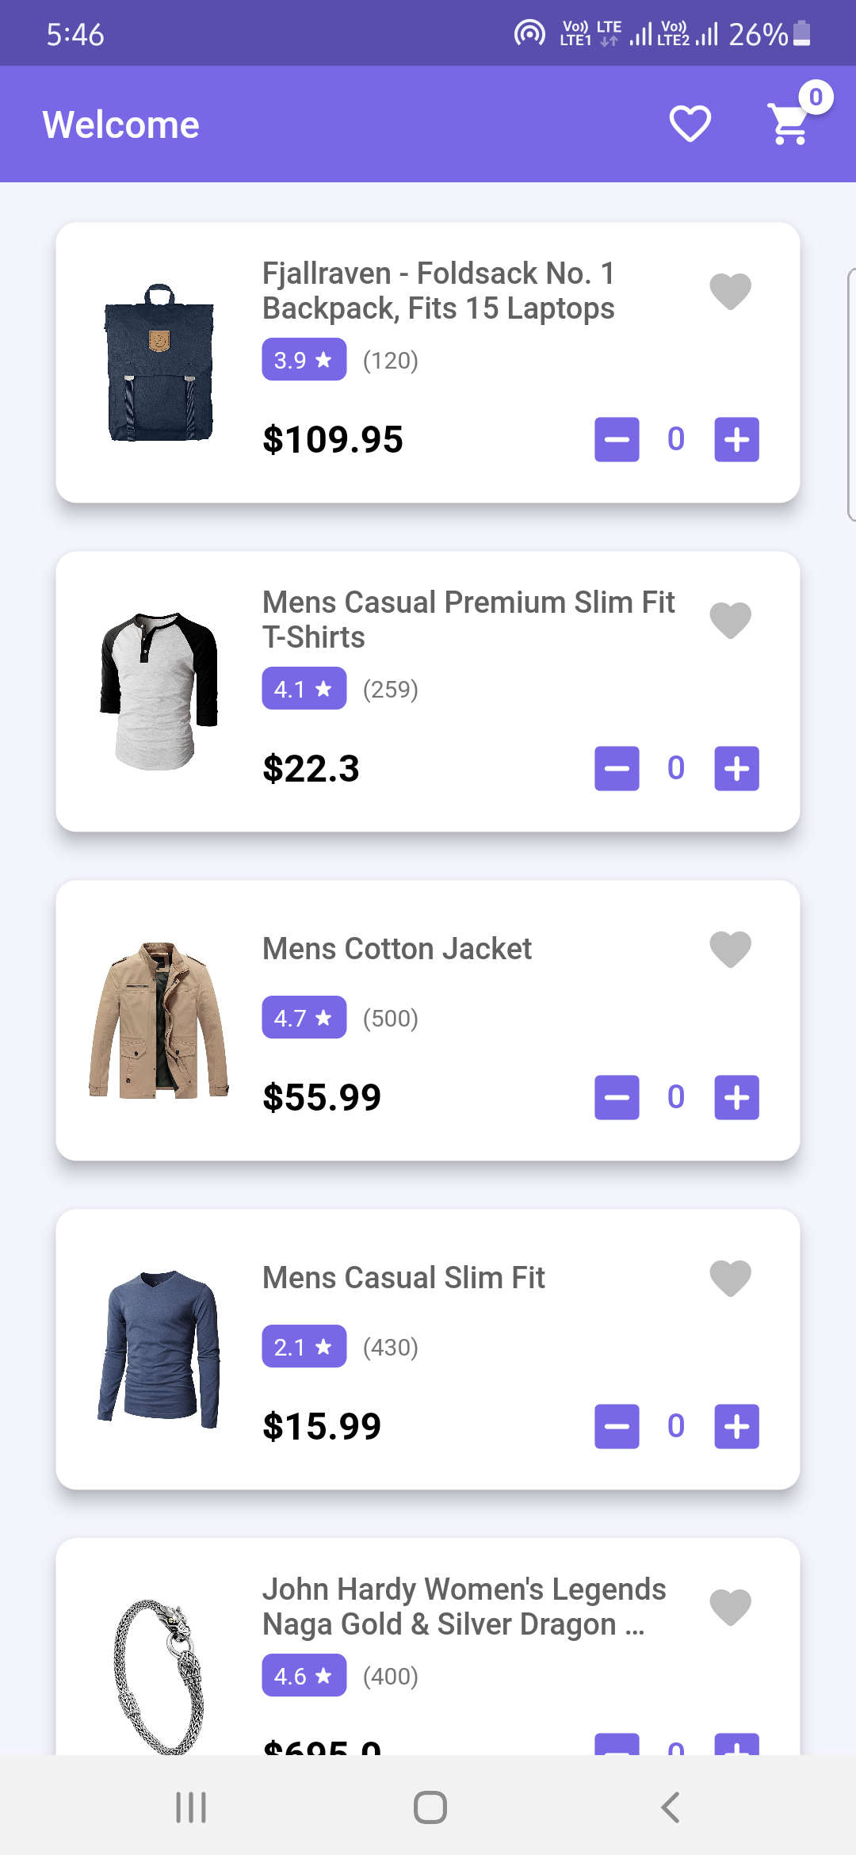
Task: Favorite the Fjallraven Foldsack backpack
Action: click(x=730, y=290)
